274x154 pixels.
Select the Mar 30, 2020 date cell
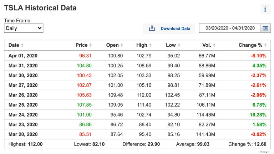coord(23,76)
